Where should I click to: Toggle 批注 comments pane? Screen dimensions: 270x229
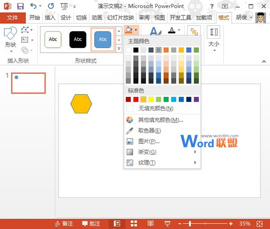[x=91, y=224]
